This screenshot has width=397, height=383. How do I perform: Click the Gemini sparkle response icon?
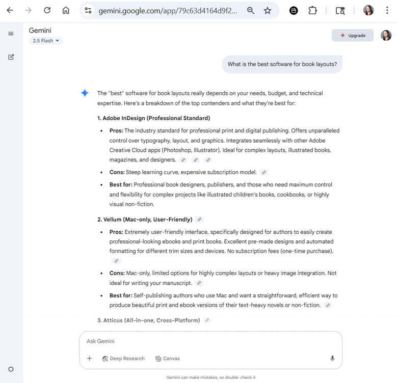point(85,93)
